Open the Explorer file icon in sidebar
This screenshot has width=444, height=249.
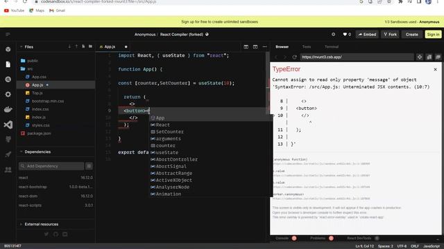pos(8,64)
